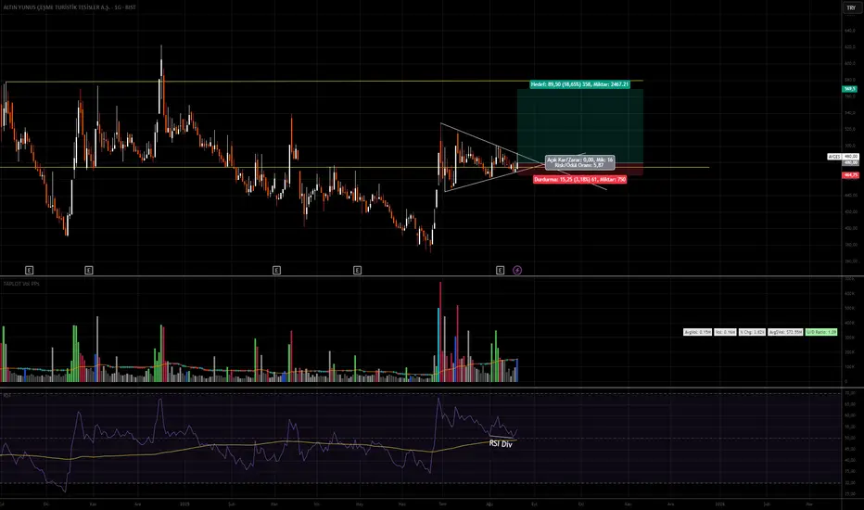Click the AvgVol 572.55M label

coord(785,332)
